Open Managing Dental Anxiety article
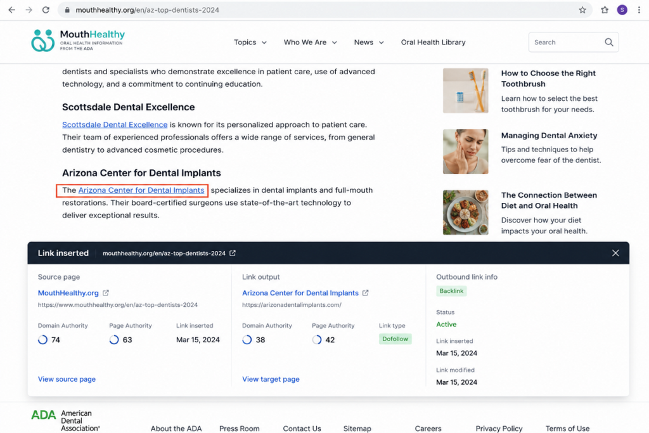Screen dimensions: 649x433 (x=549, y=136)
